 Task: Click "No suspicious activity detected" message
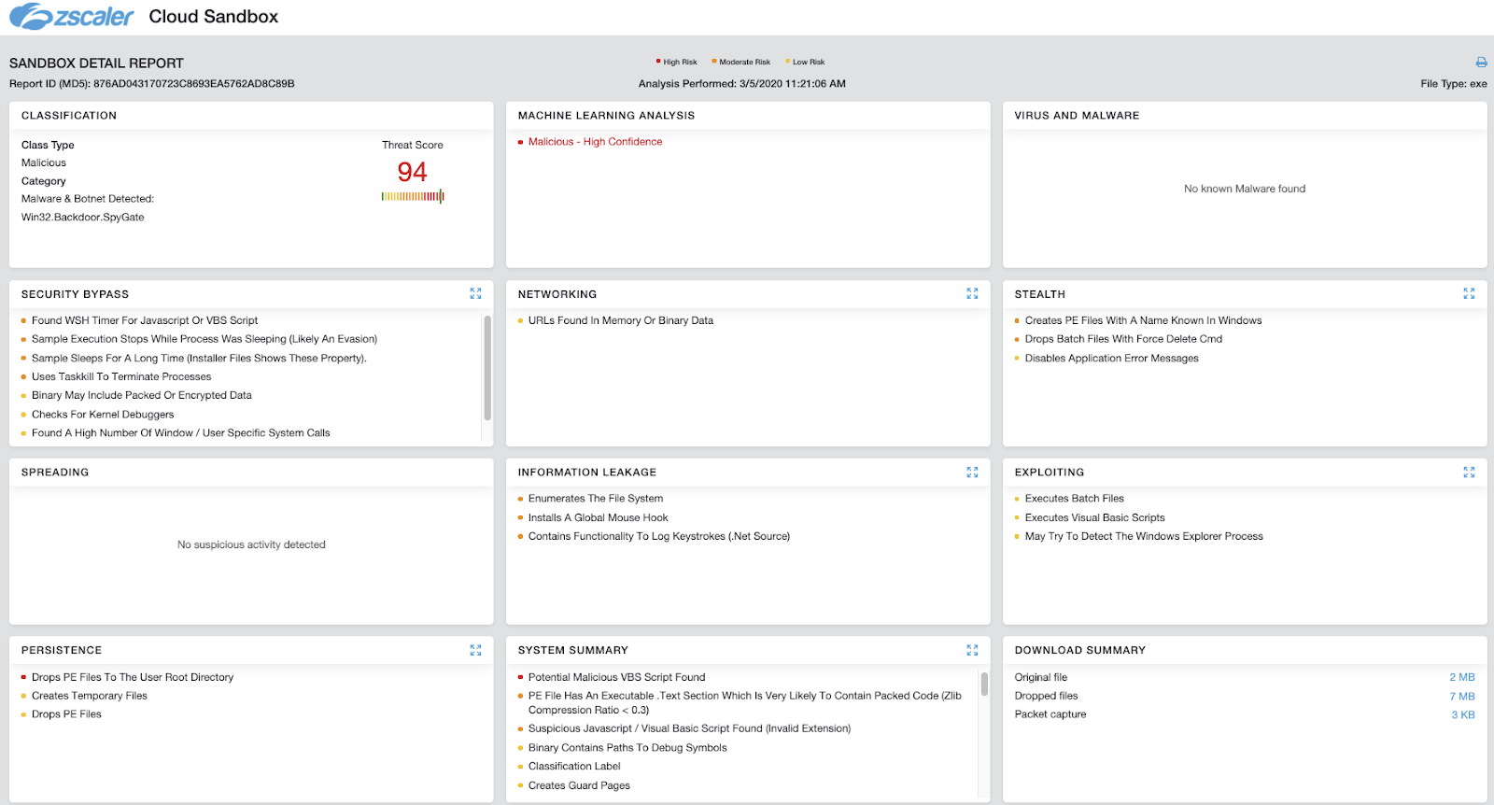point(251,544)
